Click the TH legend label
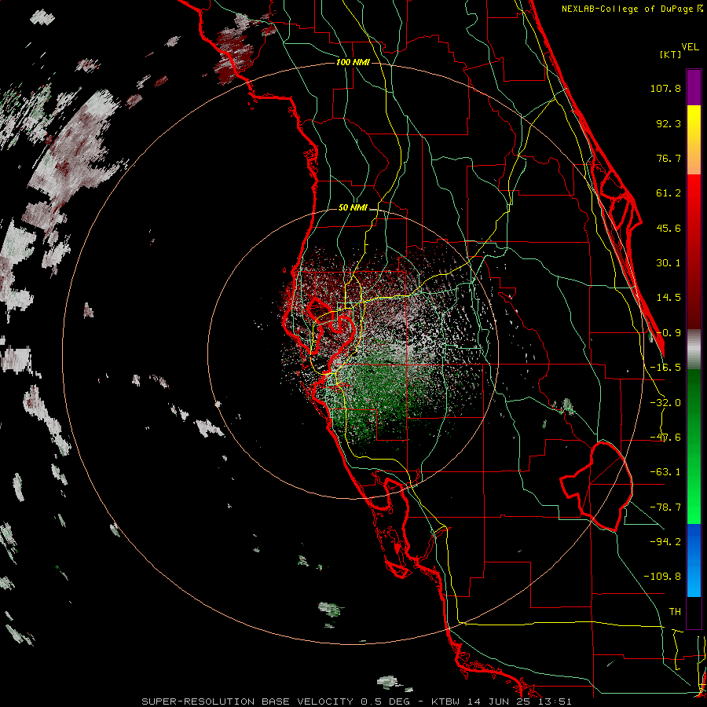Image resolution: width=707 pixels, height=707 pixels. coord(675,611)
